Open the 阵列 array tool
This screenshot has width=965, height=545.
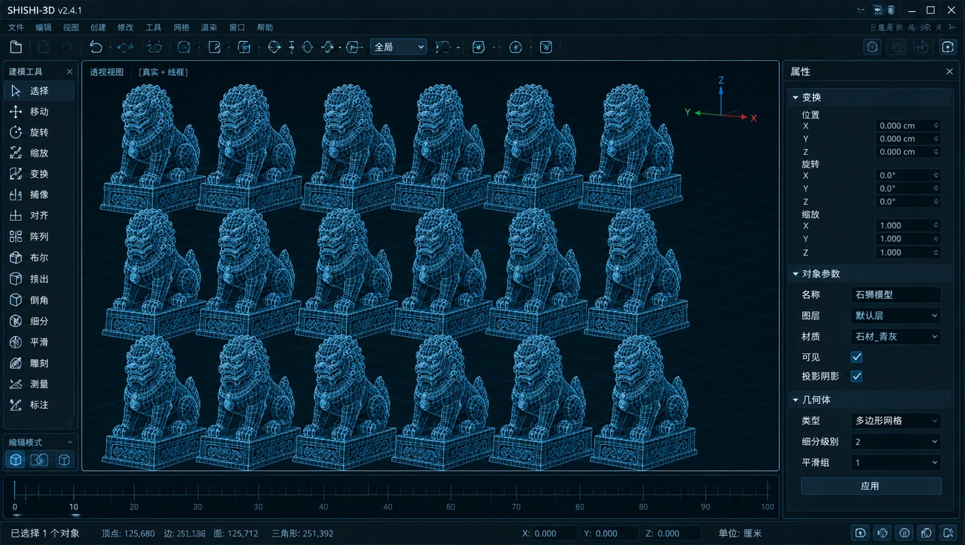[x=39, y=237]
